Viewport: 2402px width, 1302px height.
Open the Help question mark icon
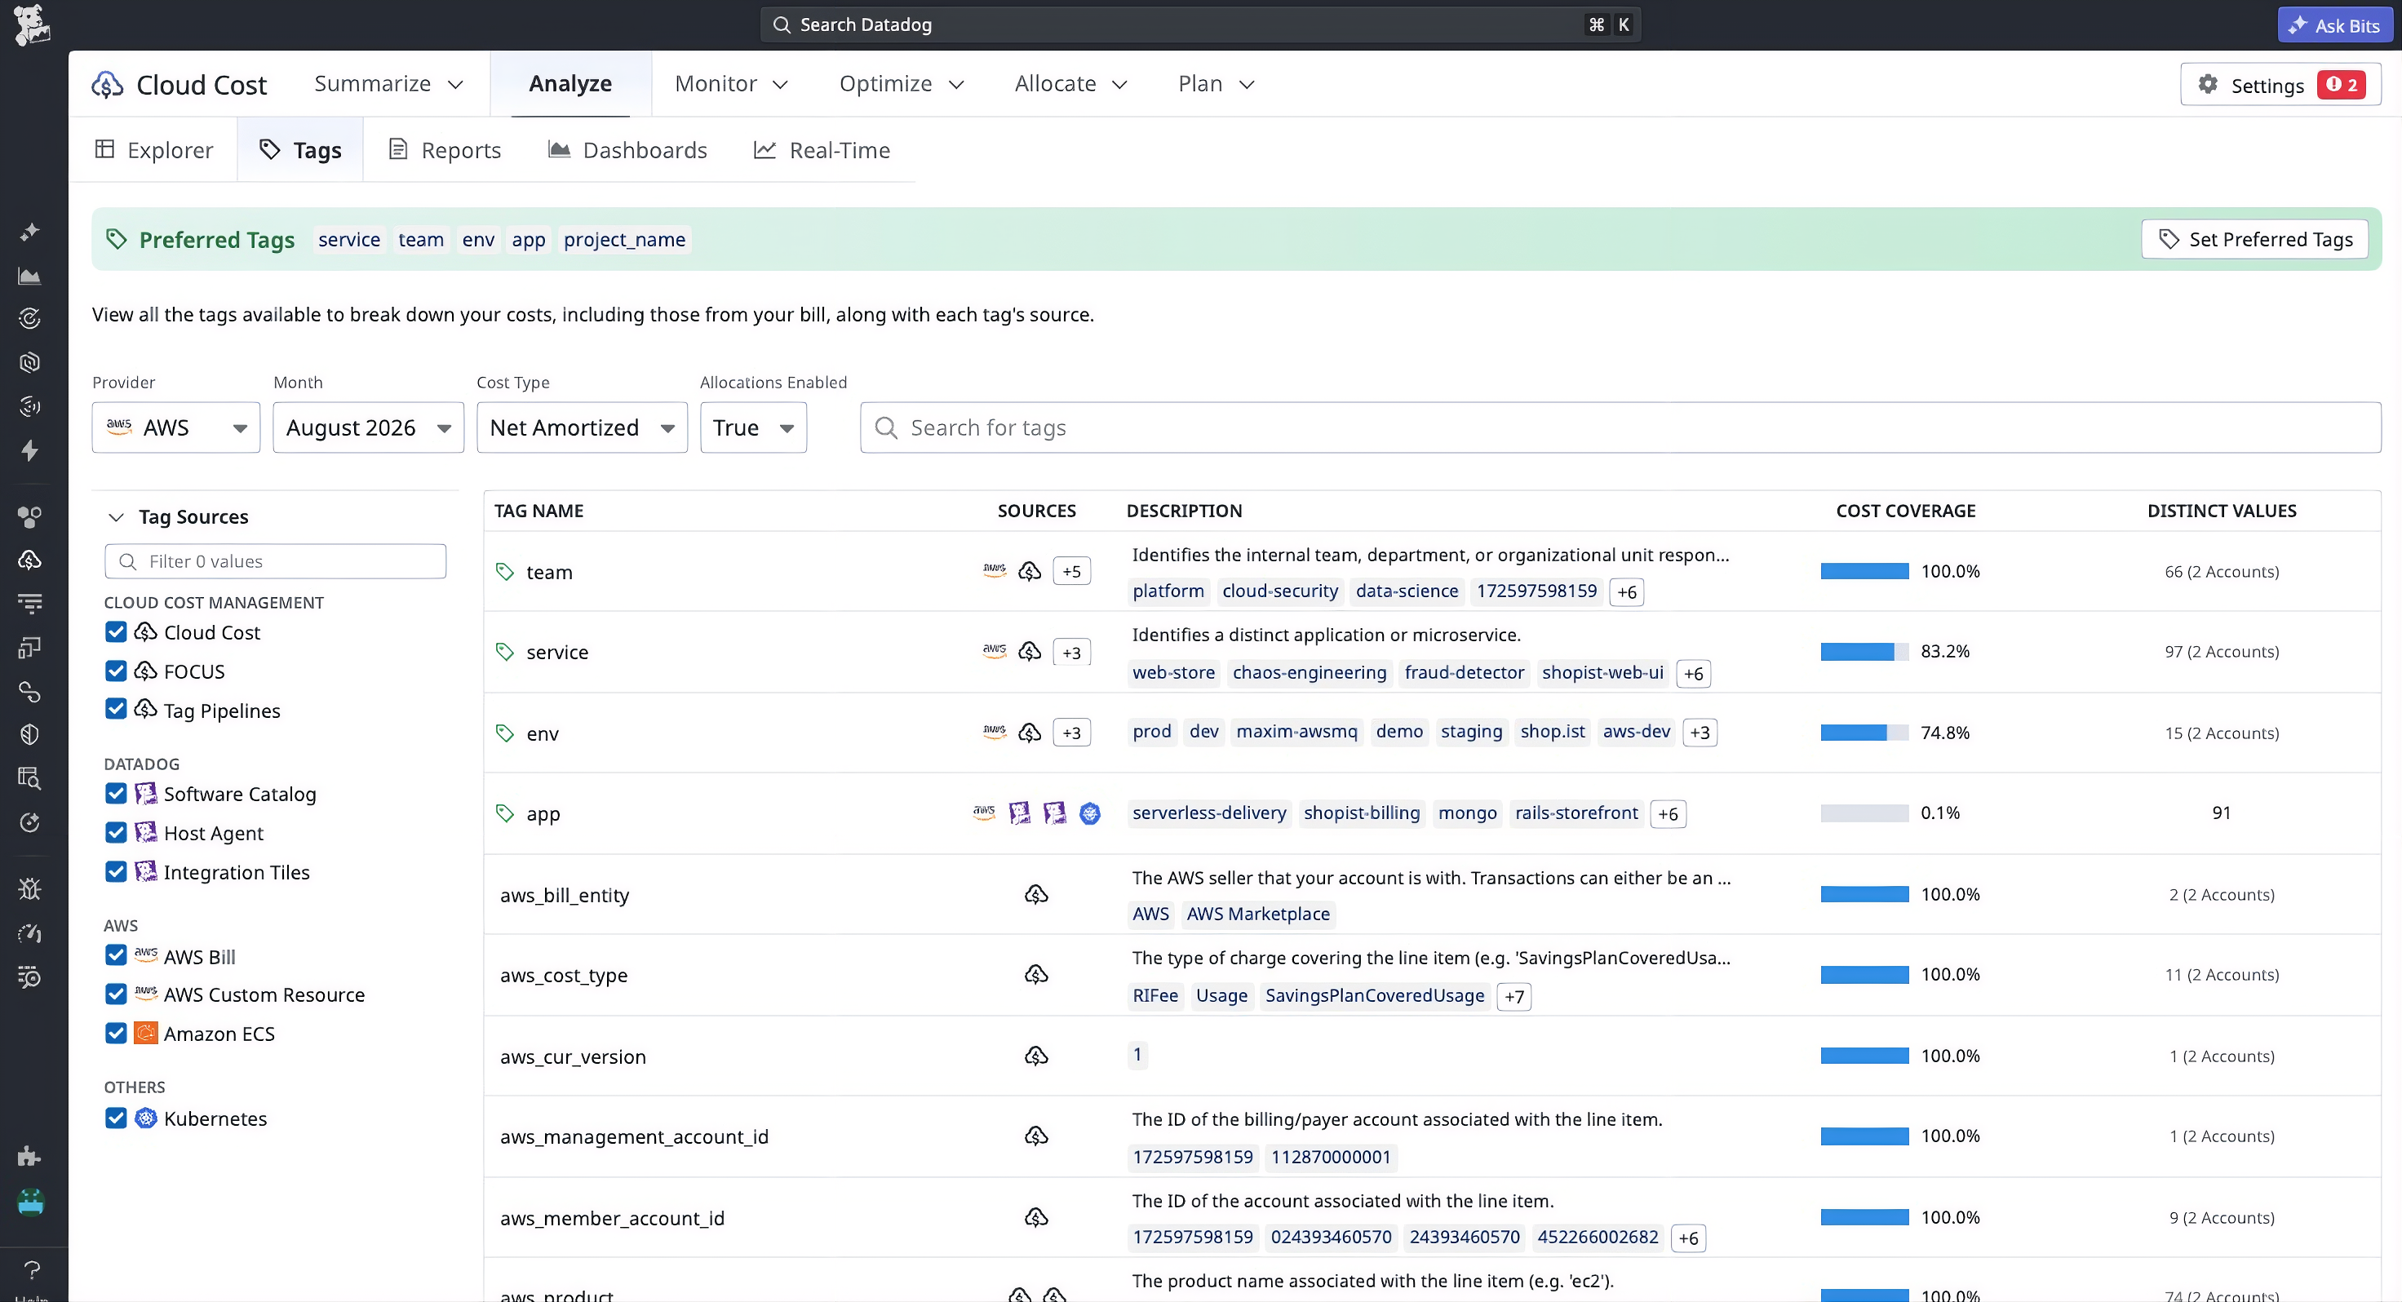click(31, 1269)
